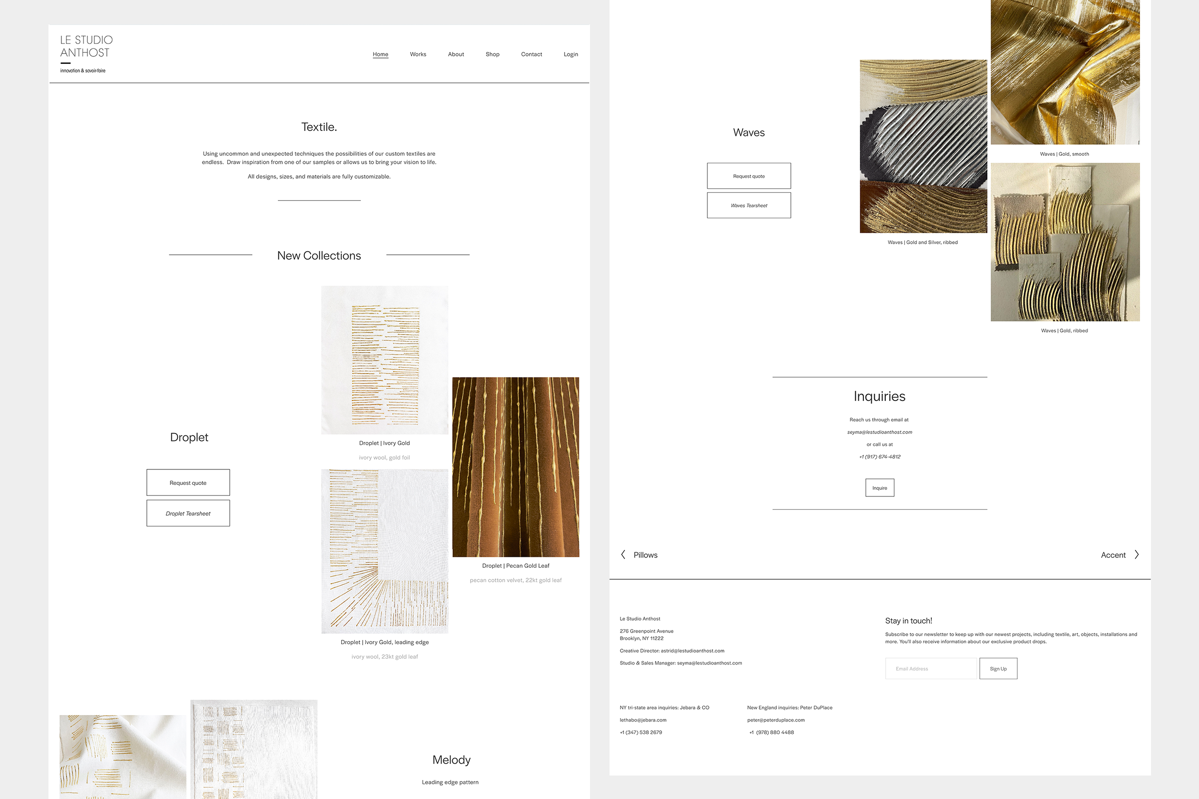Open the Shop navigation link
Image resolution: width=1199 pixels, height=799 pixels.
click(x=492, y=54)
